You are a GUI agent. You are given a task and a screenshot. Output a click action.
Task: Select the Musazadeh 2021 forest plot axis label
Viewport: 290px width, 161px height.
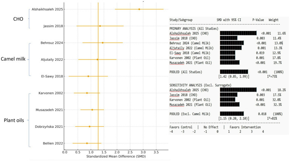49,110
